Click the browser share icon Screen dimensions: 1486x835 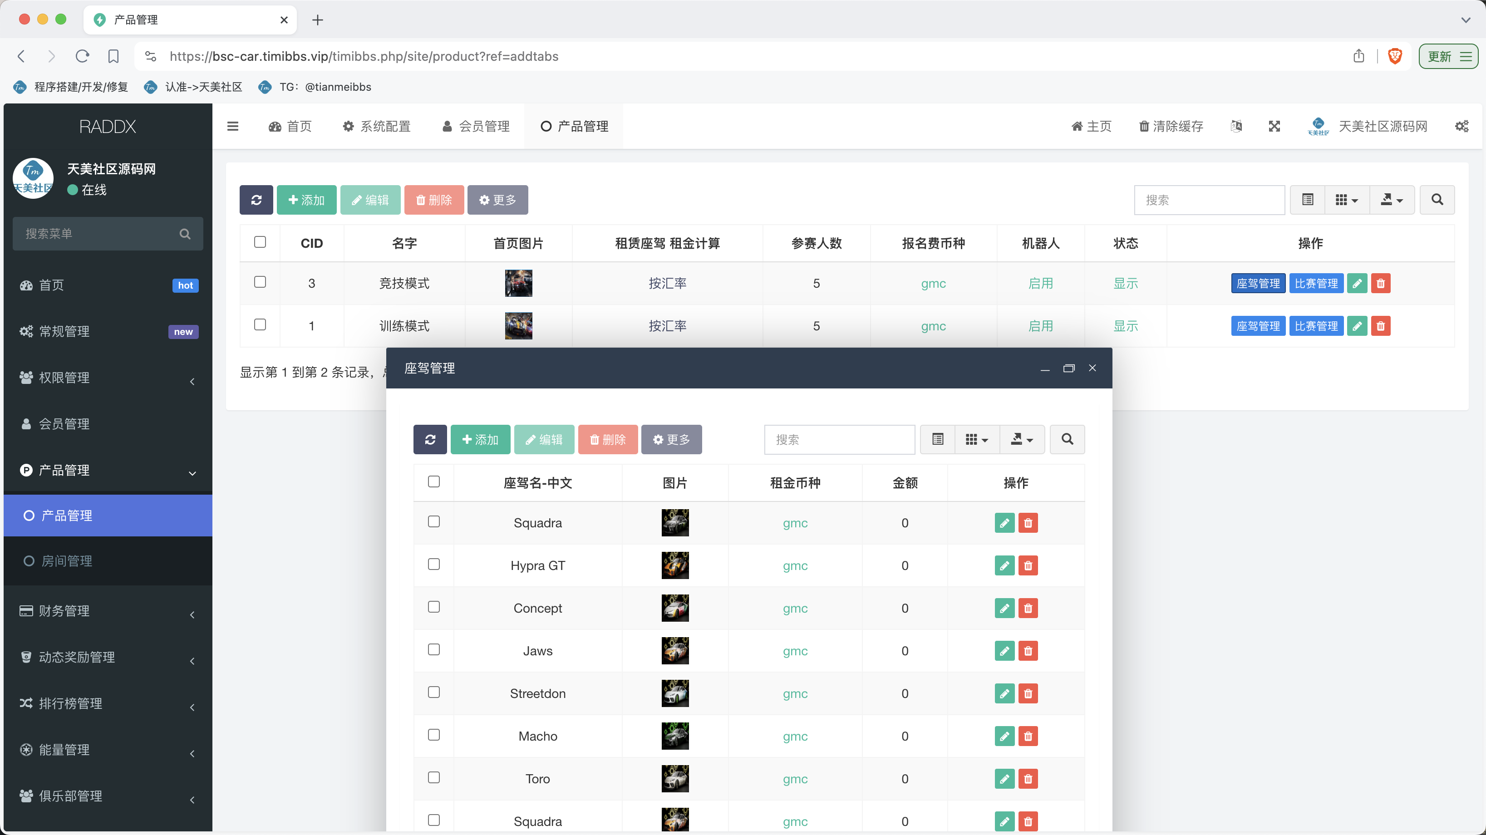click(x=1359, y=56)
